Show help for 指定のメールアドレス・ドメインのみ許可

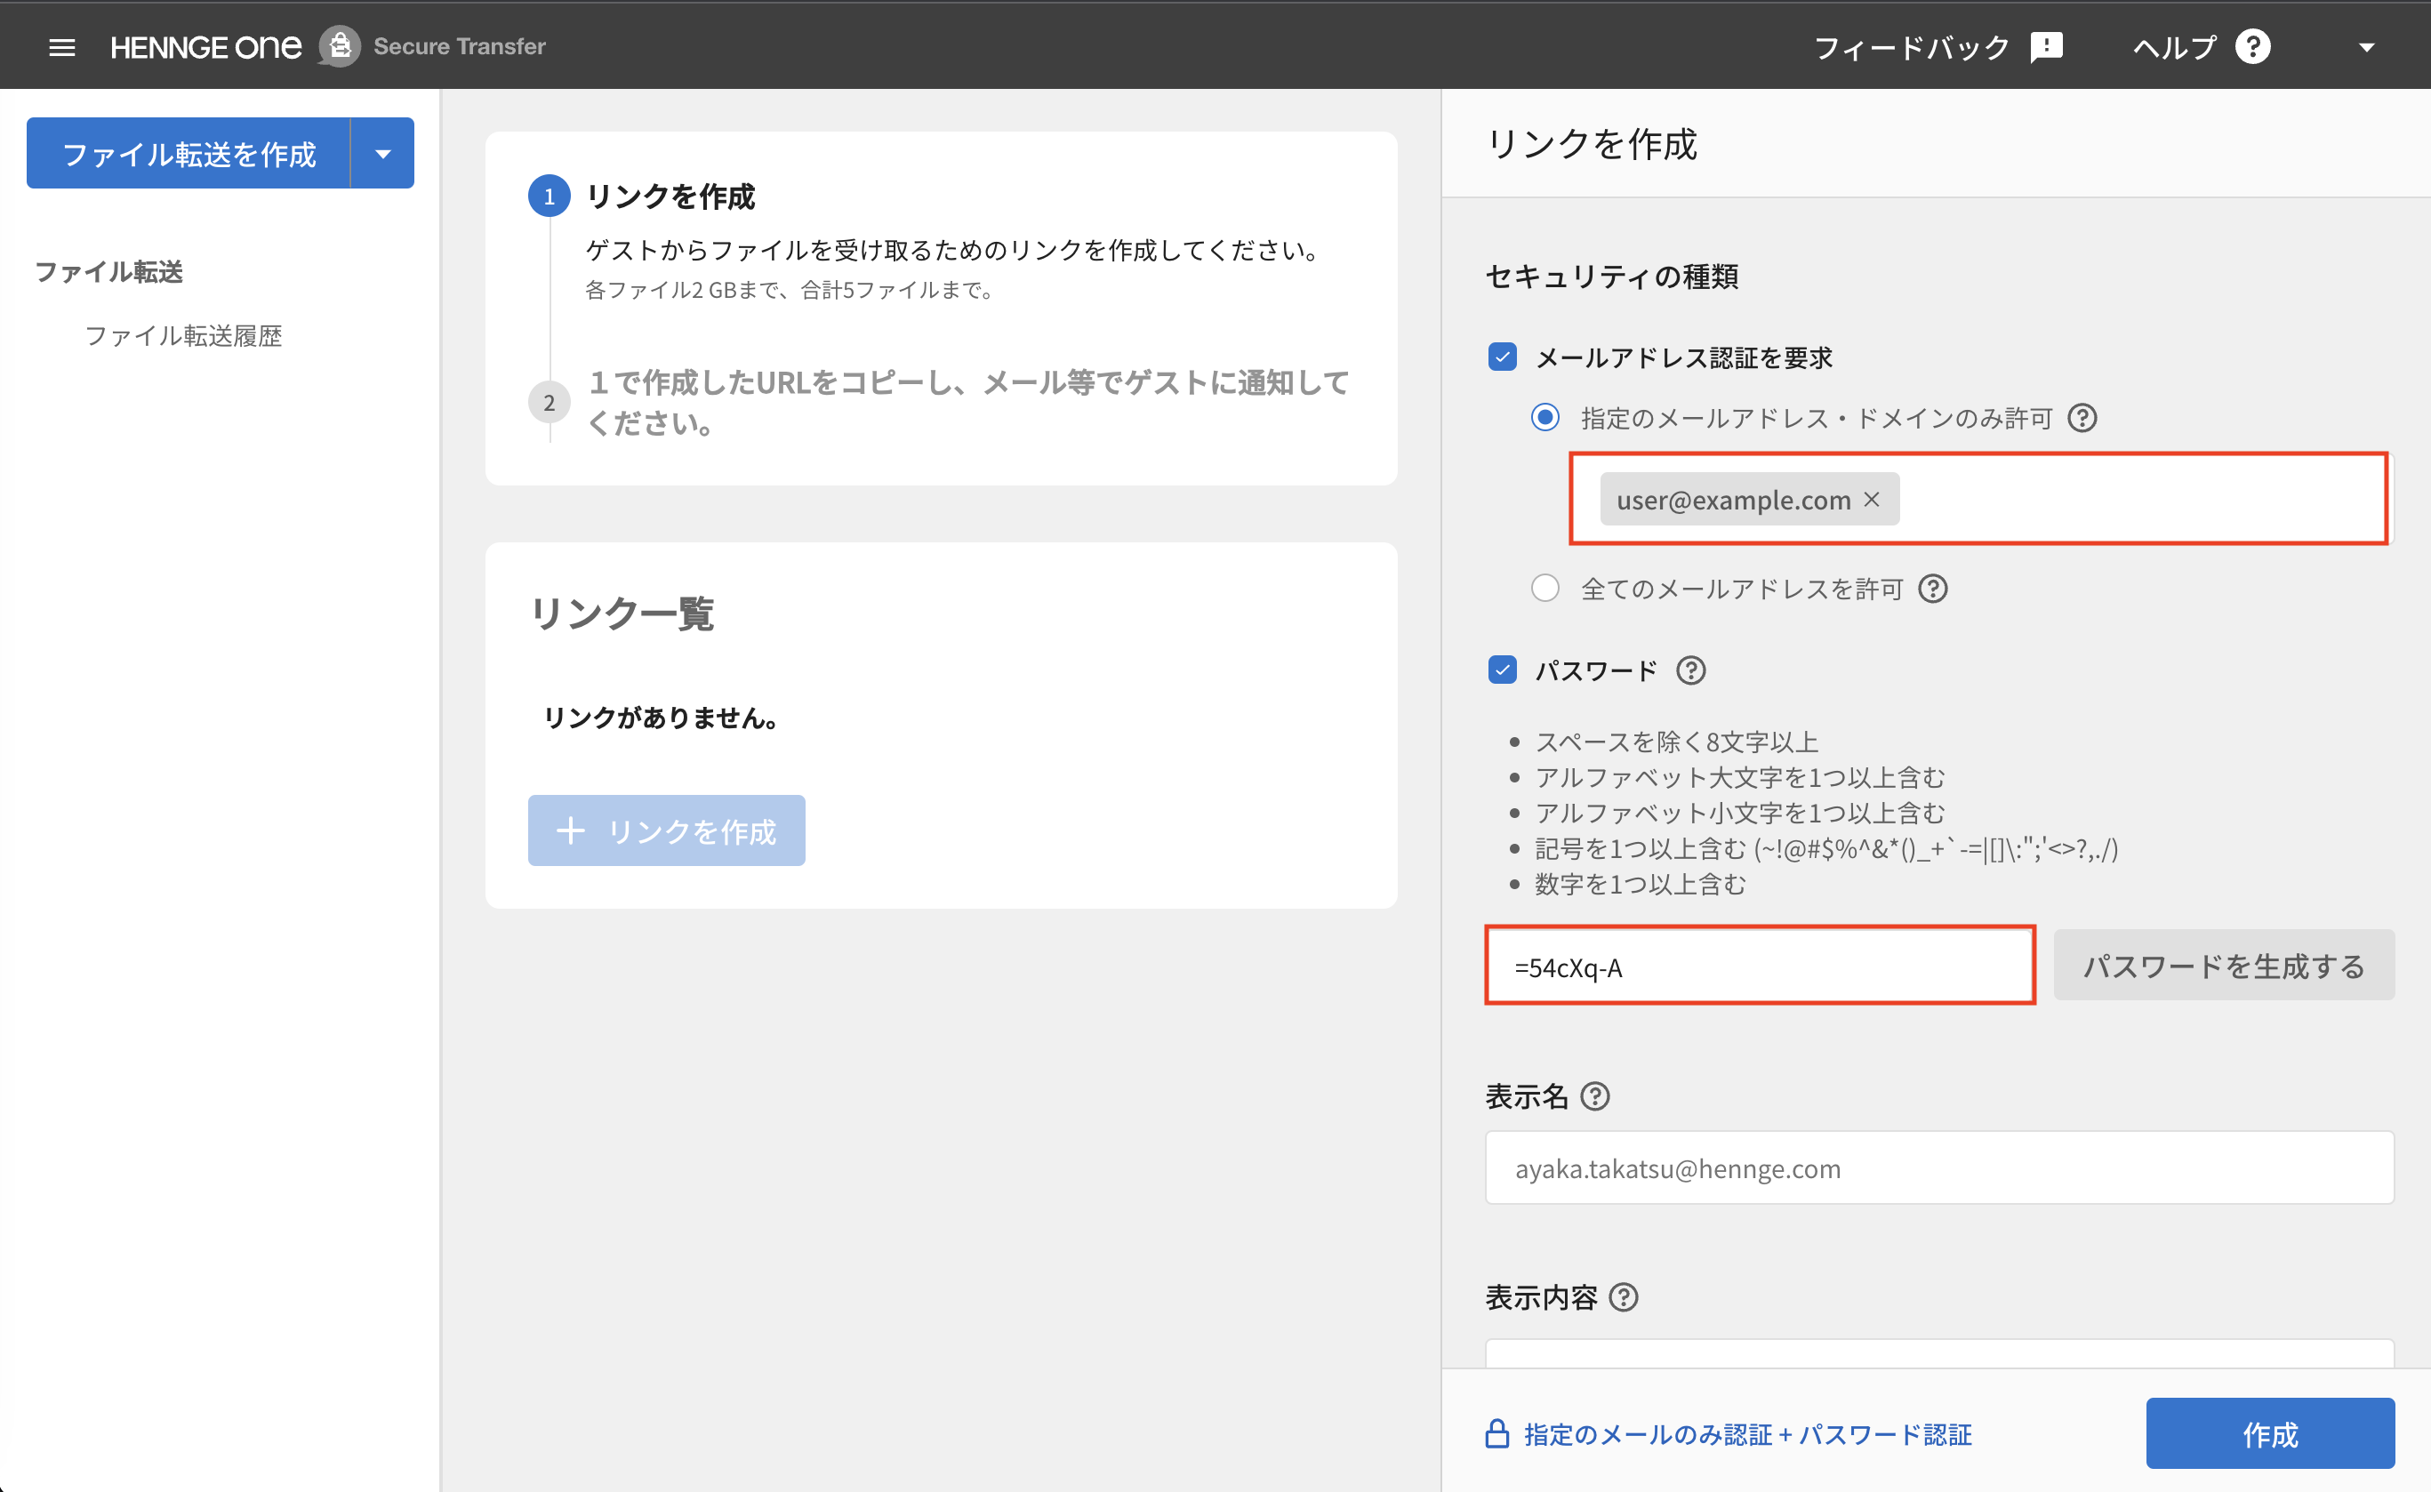[2082, 419]
